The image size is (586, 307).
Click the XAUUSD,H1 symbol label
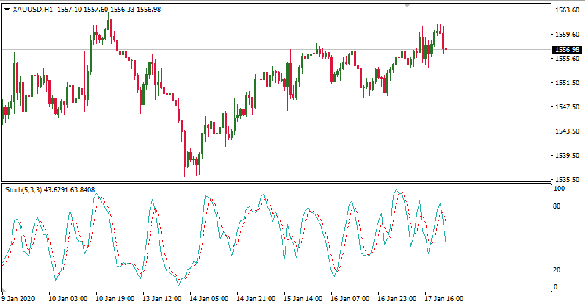click(x=32, y=10)
